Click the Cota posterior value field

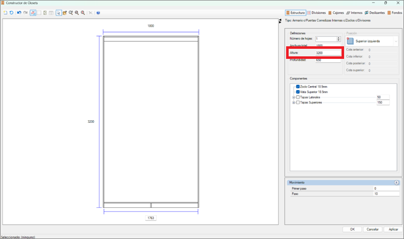pos(382,63)
